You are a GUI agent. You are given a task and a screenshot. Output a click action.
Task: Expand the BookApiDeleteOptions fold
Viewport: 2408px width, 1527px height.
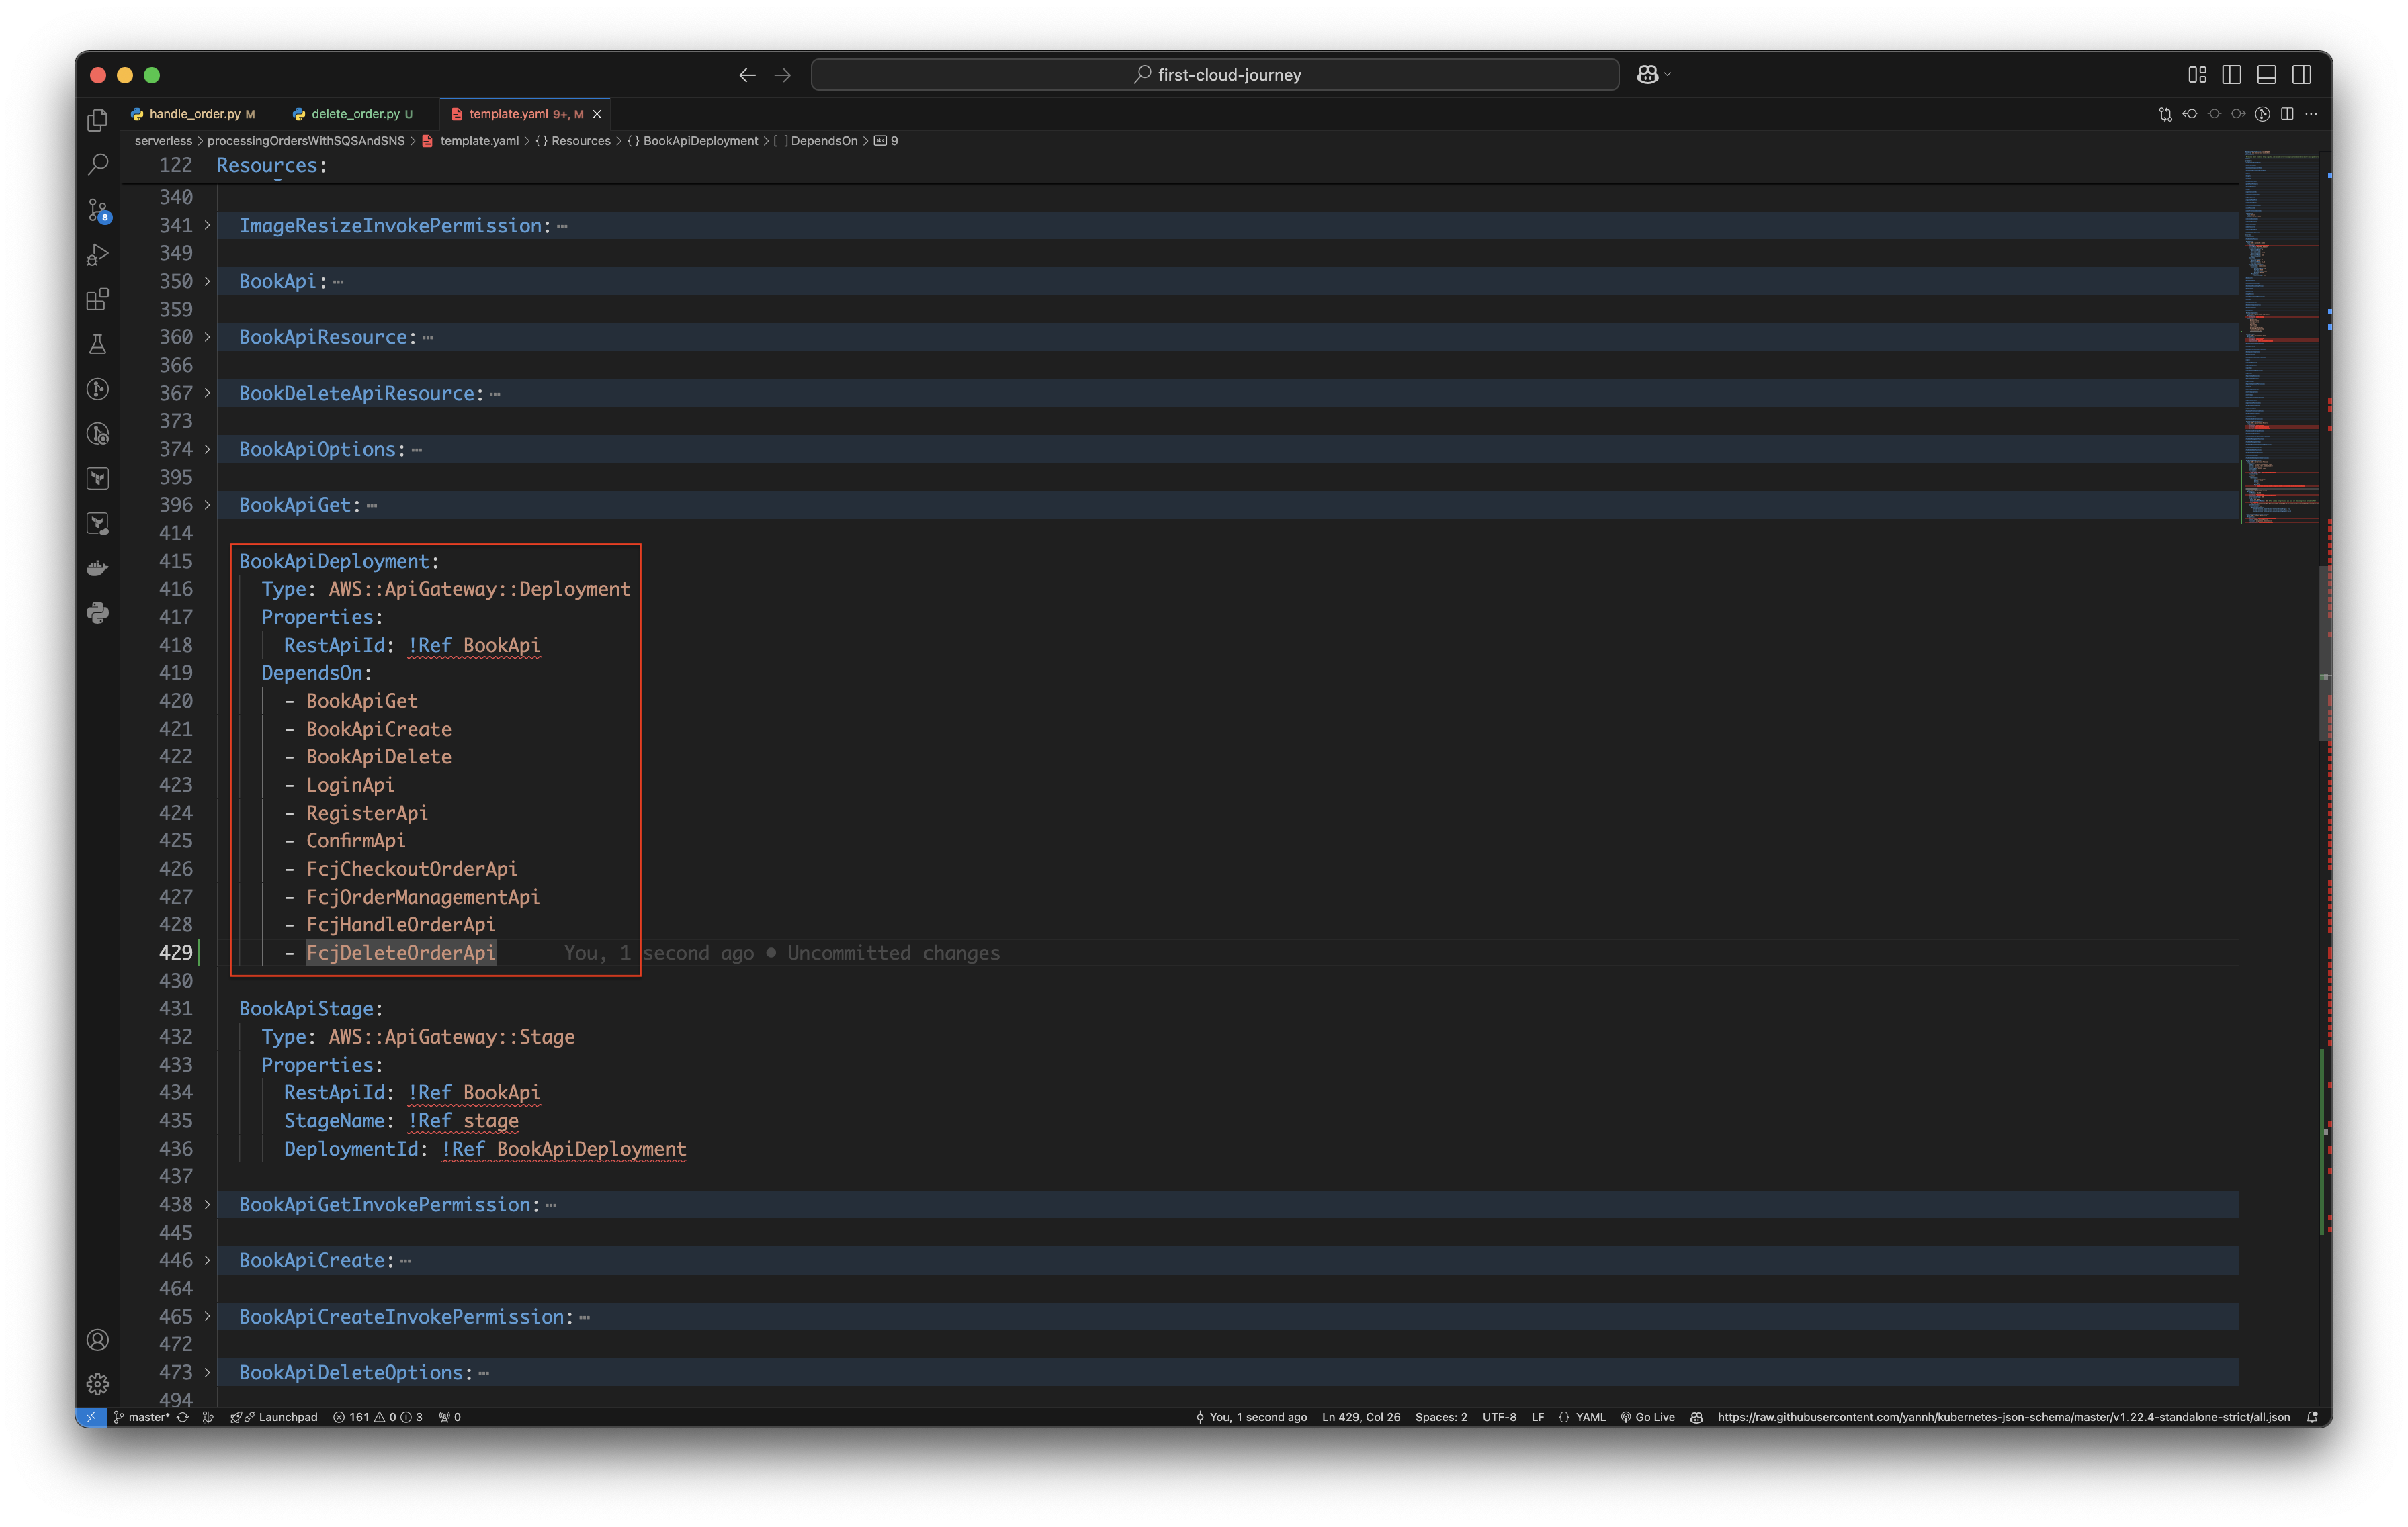pyautogui.click(x=208, y=1373)
